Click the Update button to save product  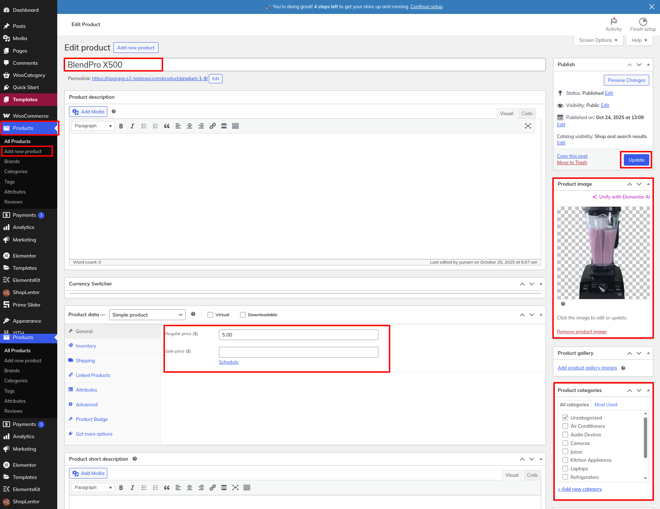(636, 160)
